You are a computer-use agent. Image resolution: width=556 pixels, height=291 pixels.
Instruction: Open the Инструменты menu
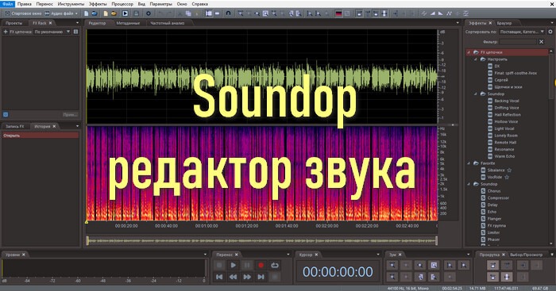click(71, 4)
